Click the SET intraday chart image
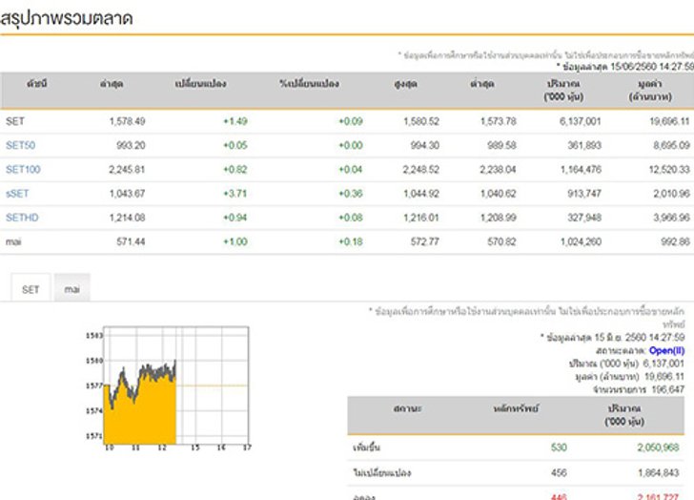Viewport: 694px width, 500px height. [169, 389]
